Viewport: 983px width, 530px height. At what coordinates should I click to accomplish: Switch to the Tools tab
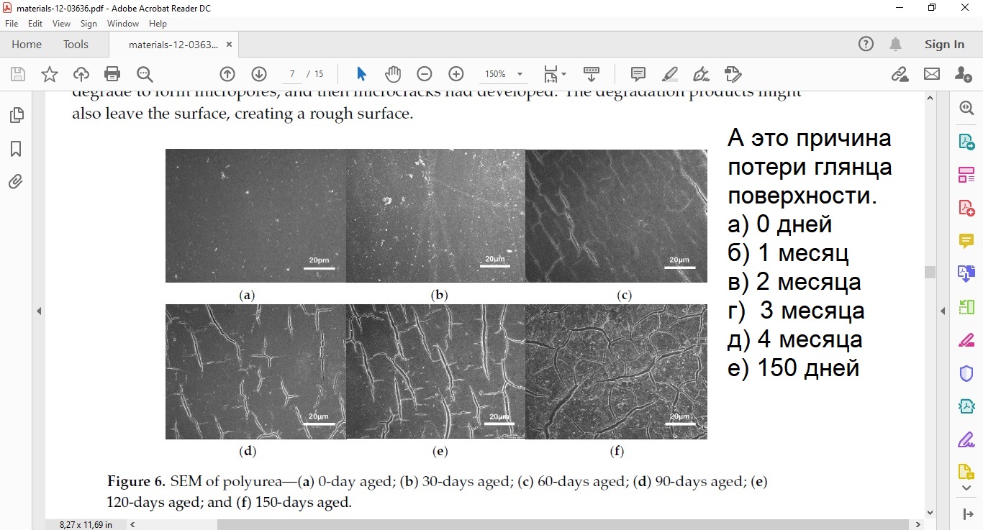click(76, 45)
